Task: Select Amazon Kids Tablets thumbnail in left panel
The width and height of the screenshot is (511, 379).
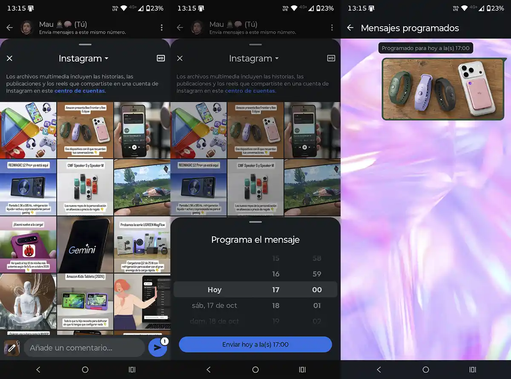Action: pos(85,301)
